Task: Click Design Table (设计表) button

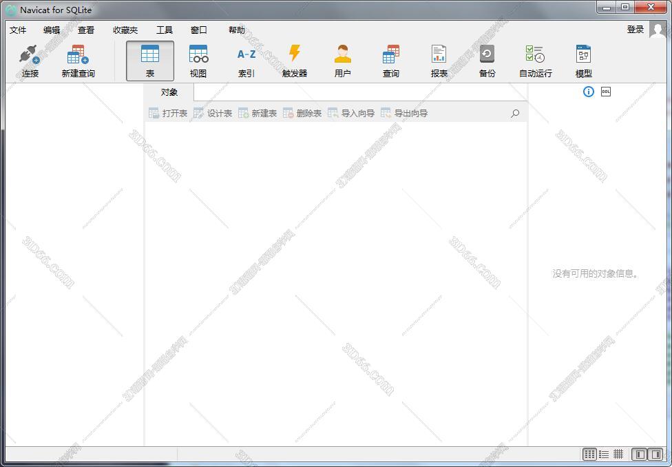Action: (213, 113)
